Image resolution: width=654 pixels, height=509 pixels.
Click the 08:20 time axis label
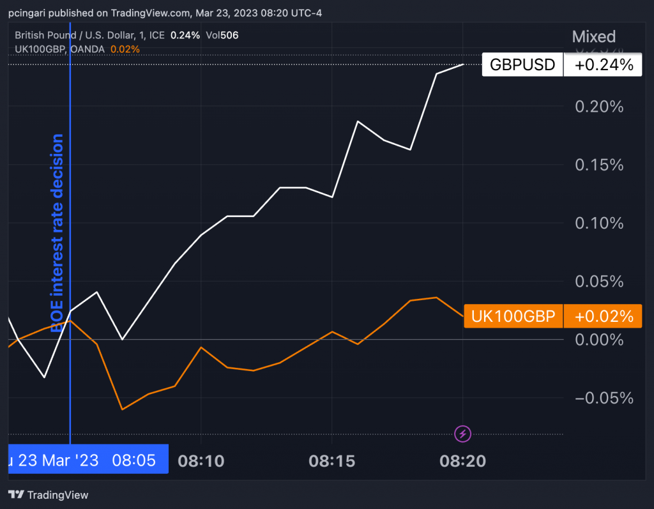(x=462, y=460)
